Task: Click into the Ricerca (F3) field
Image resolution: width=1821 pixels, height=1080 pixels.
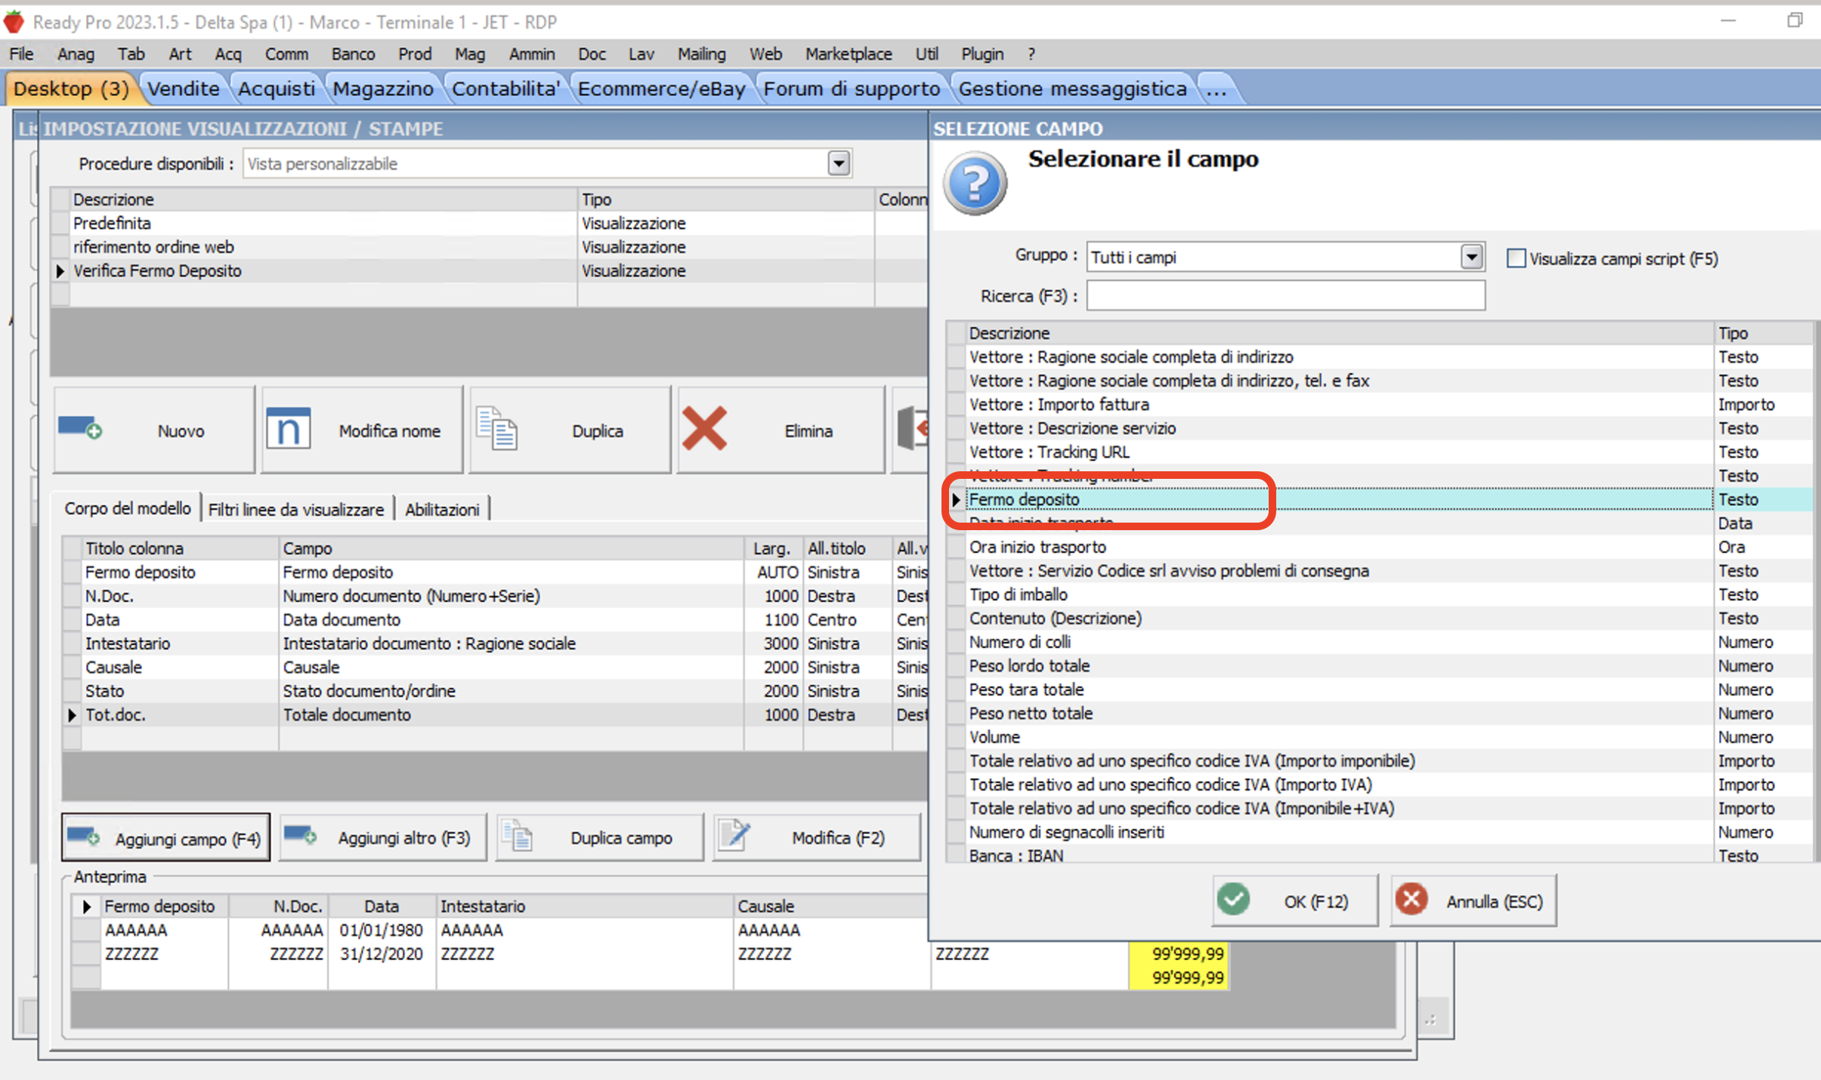Action: tap(1285, 295)
